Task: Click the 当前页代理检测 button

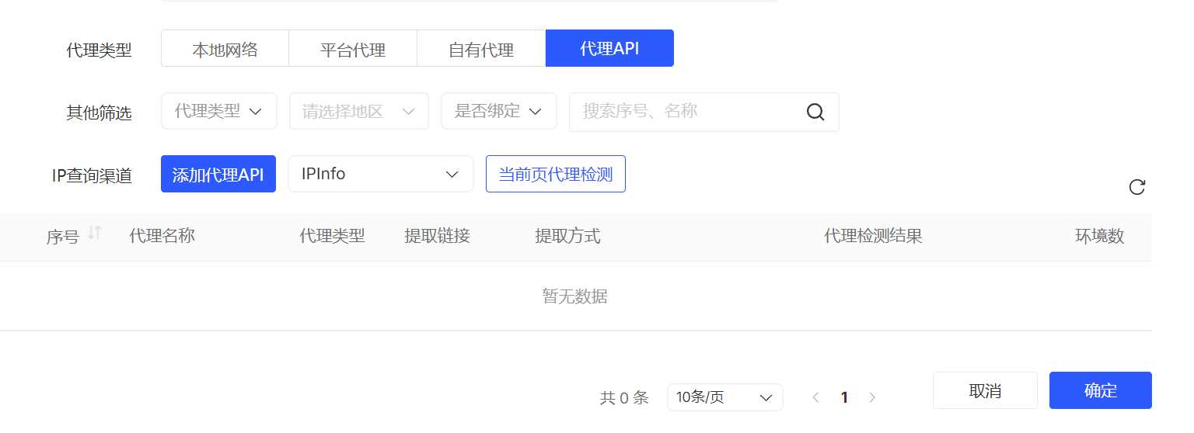Action: coord(556,174)
